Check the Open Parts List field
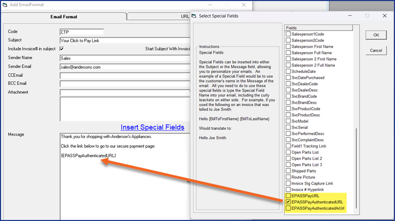This screenshot has height=221, width=395. pos(288,152)
